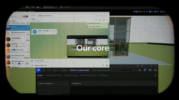Select Unreal translate gizmo tool

coord(136,12)
